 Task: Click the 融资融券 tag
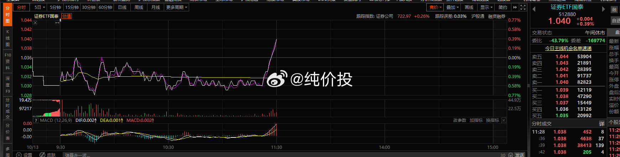pyautogui.click(x=497, y=16)
